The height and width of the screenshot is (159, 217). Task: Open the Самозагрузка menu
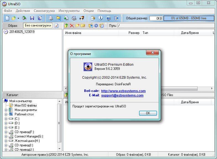click(44, 11)
